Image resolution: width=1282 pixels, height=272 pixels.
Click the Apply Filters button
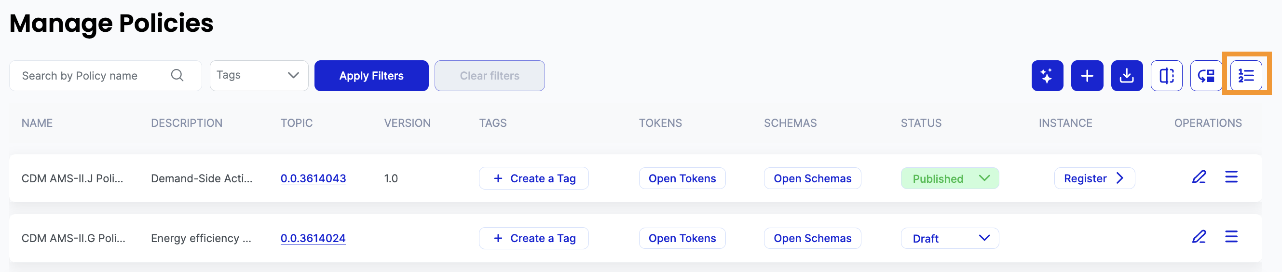pyautogui.click(x=371, y=76)
